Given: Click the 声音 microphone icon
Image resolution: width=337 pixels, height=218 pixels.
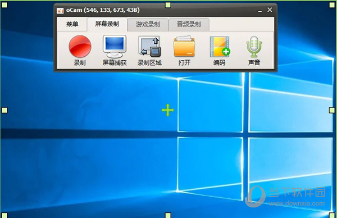Looking at the screenshot, I should click(254, 47).
